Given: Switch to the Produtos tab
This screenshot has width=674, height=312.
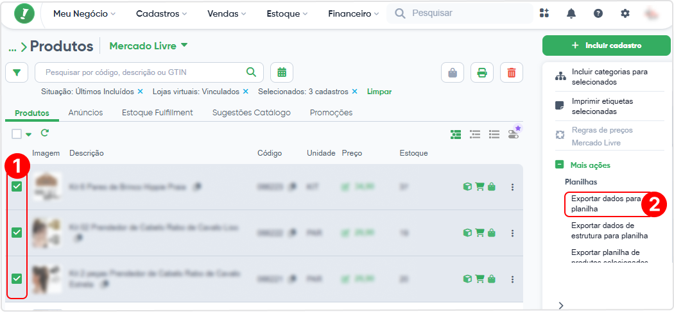Looking at the screenshot, I should point(32,113).
